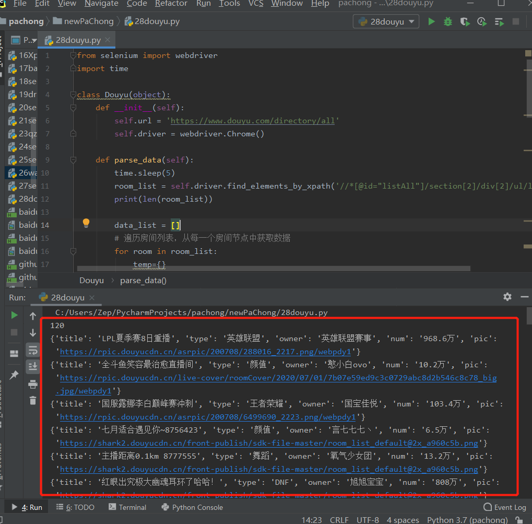
Task: Close the 28douyu.py editor tab
Action: [108, 40]
